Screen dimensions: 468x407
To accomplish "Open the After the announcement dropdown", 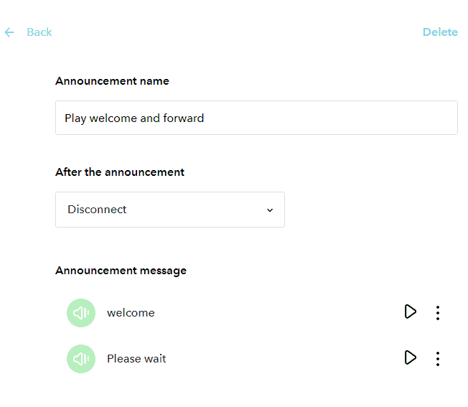I will (170, 210).
